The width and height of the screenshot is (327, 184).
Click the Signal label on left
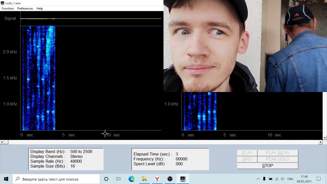10,18
